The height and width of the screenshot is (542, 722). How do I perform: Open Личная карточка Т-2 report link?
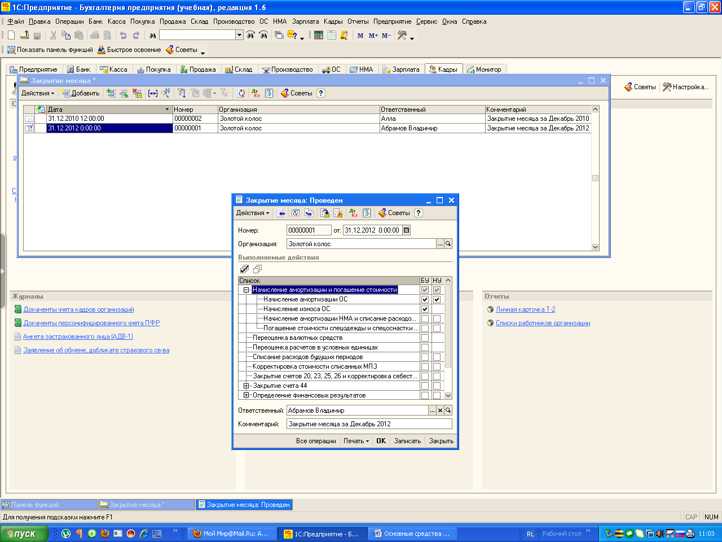point(525,309)
